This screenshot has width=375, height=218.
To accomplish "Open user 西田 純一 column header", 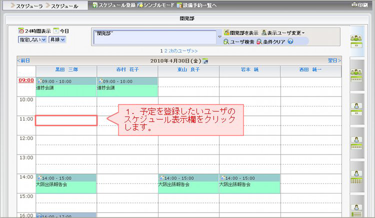I will 310,69.
